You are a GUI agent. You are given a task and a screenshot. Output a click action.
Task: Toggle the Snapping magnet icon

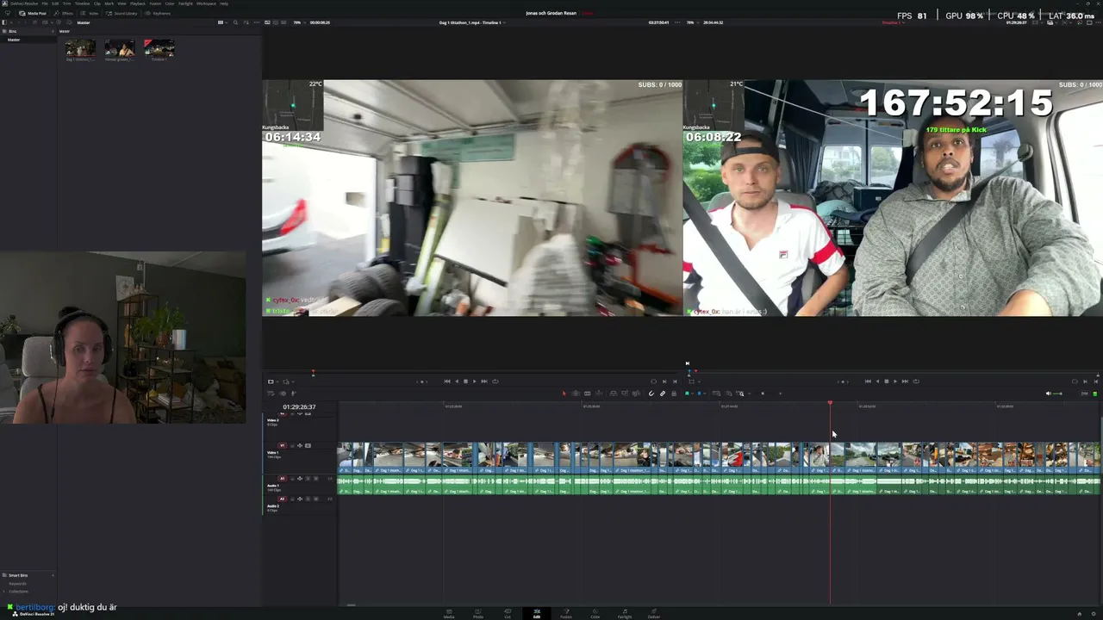click(651, 394)
